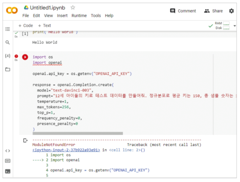
Task: Share the notebook
Action: tap(213, 11)
